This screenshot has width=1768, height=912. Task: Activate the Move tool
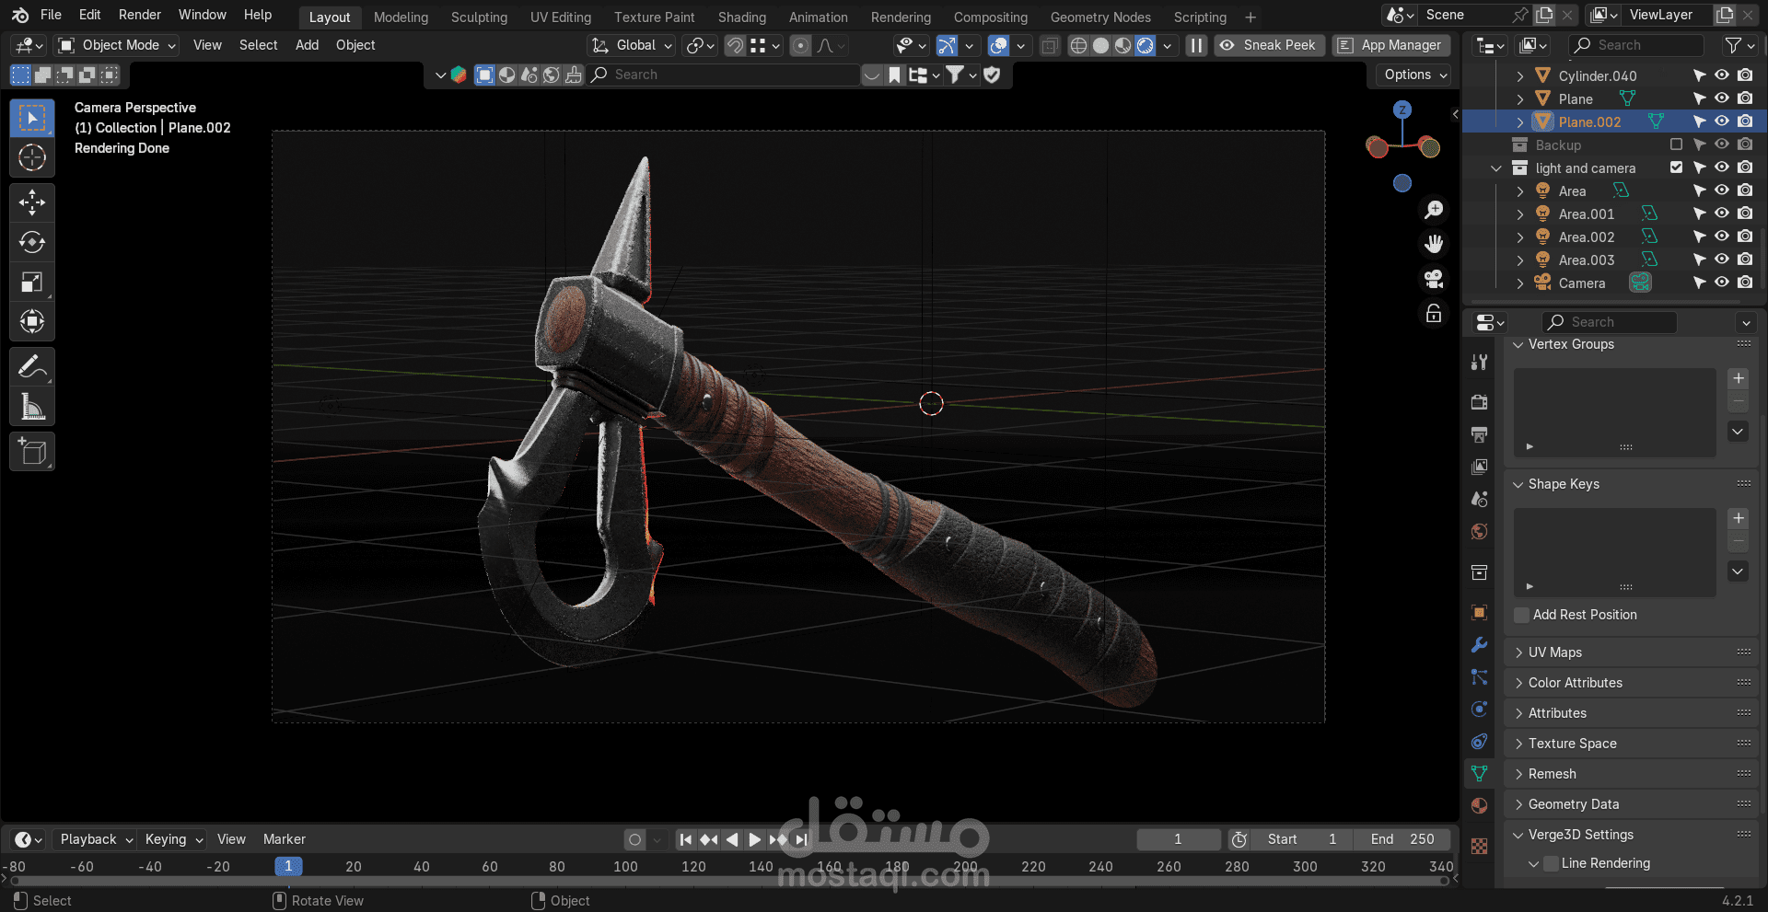[x=32, y=202]
